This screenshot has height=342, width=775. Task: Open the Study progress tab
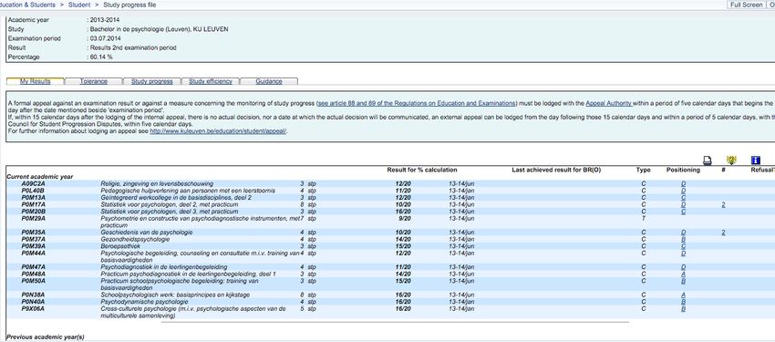(151, 81)
